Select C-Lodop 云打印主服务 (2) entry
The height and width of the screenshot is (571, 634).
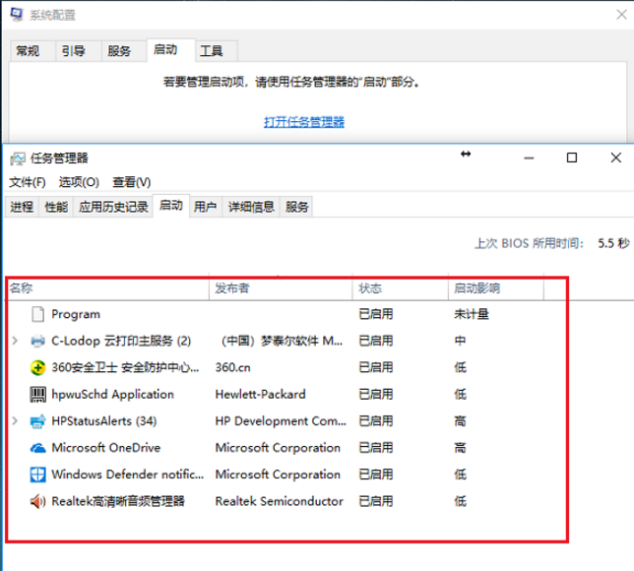click(x=121, y=341)
